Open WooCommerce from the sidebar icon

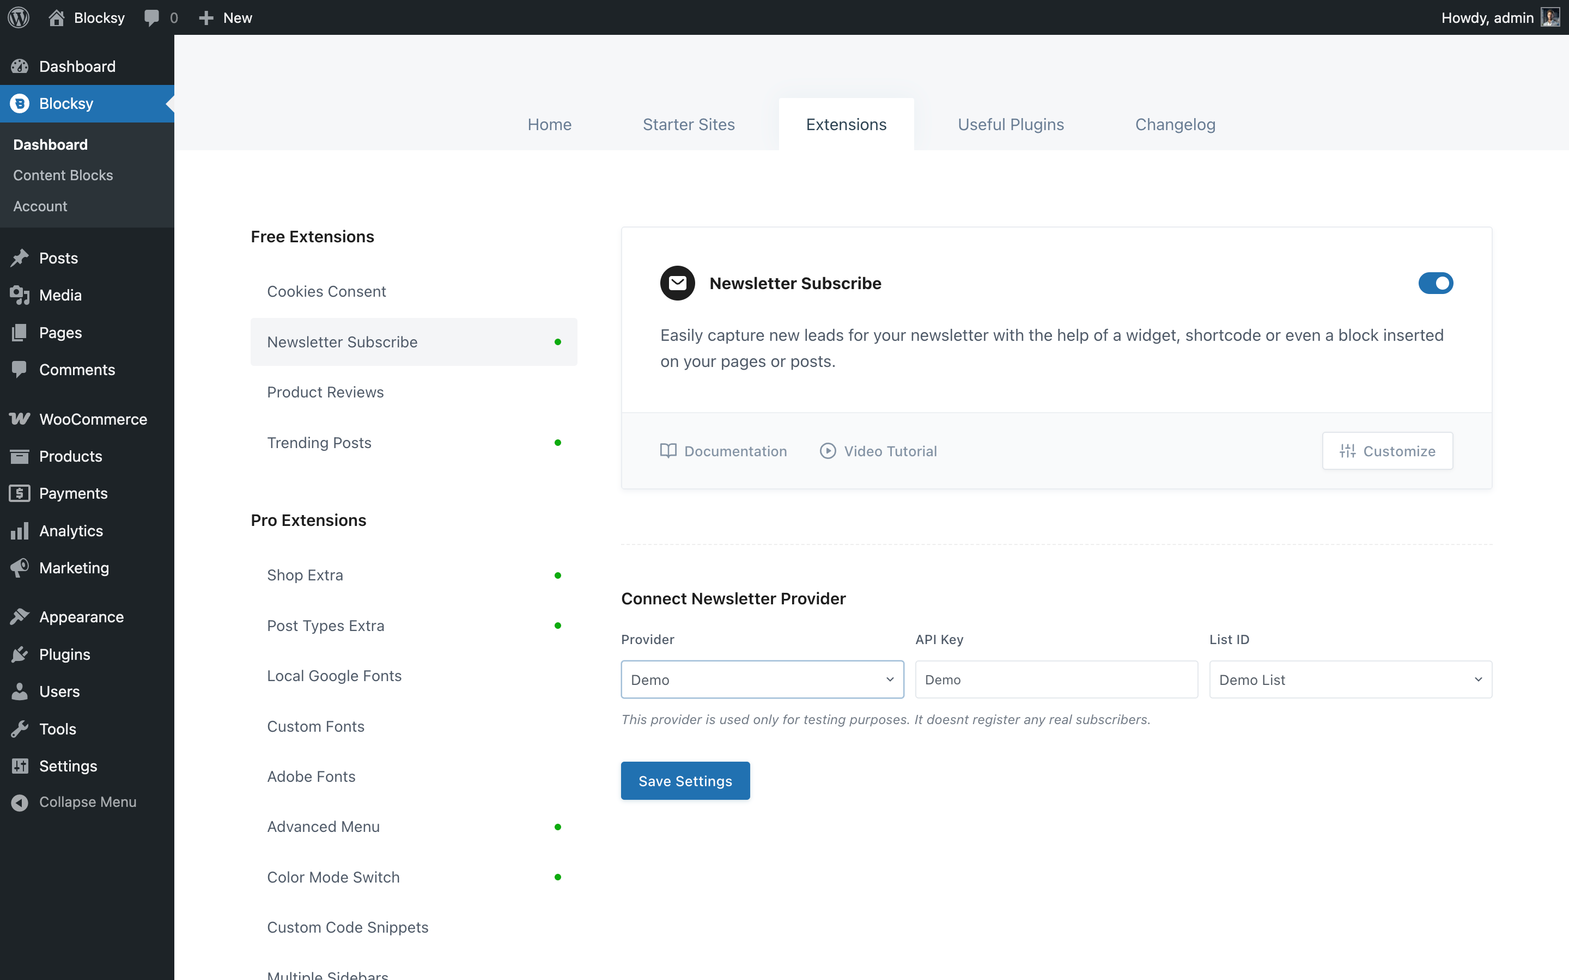20,419
